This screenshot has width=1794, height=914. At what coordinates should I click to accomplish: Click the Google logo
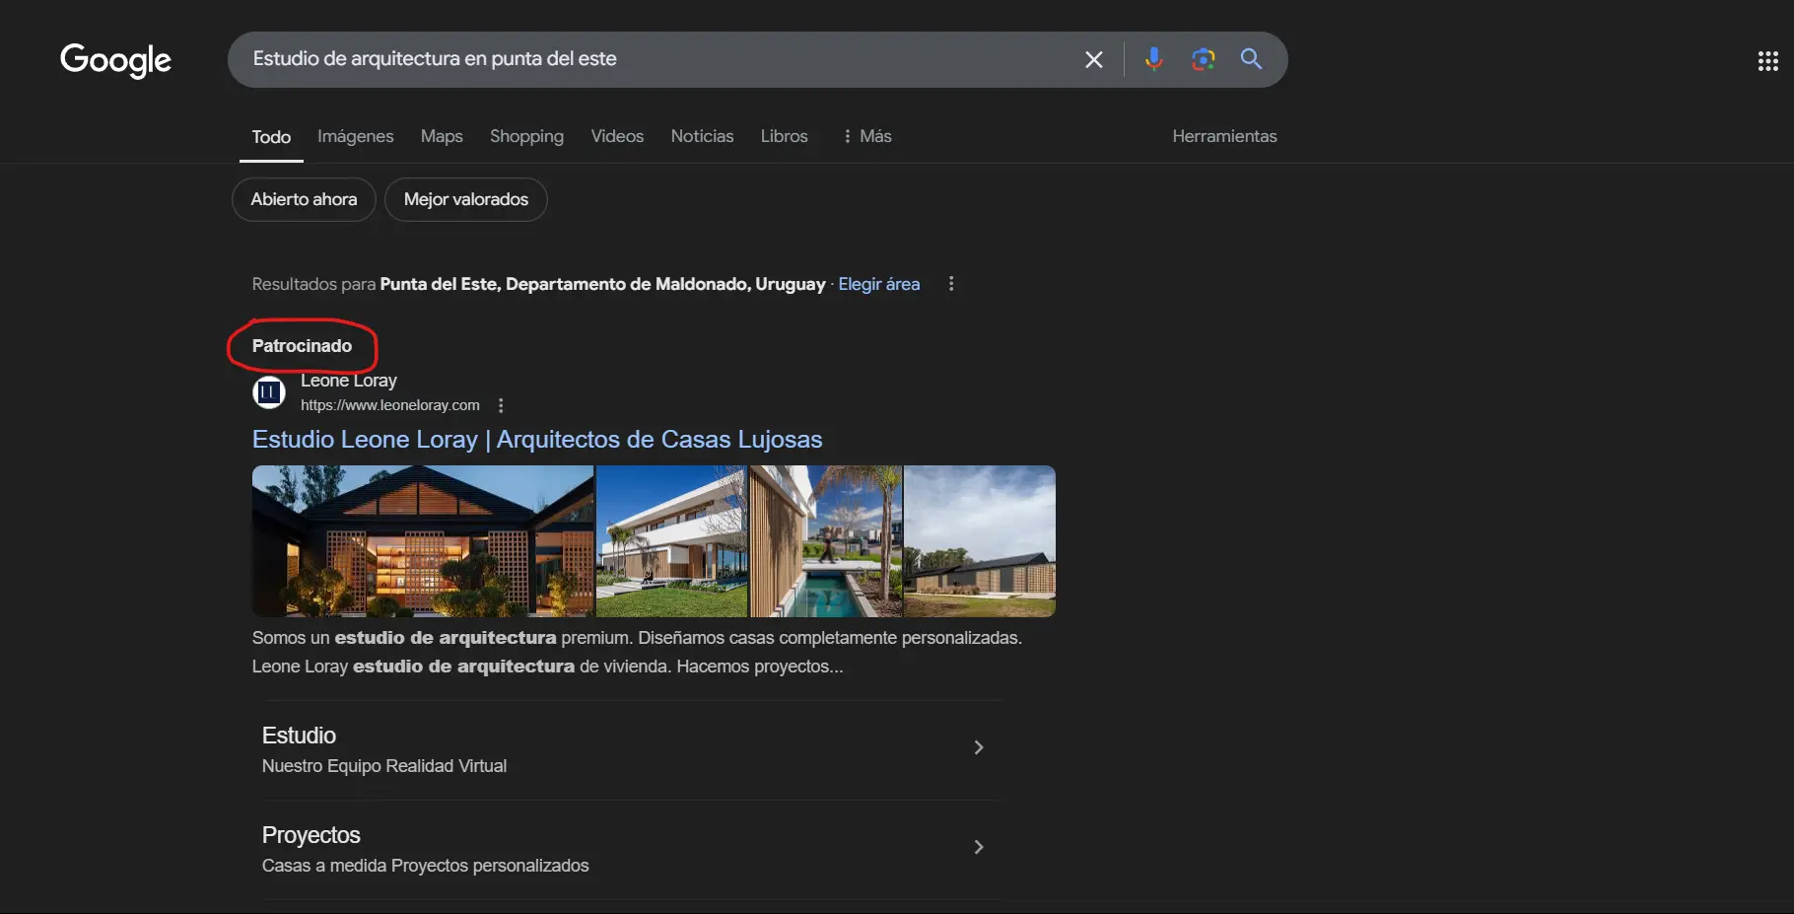[x=115, y=60]
